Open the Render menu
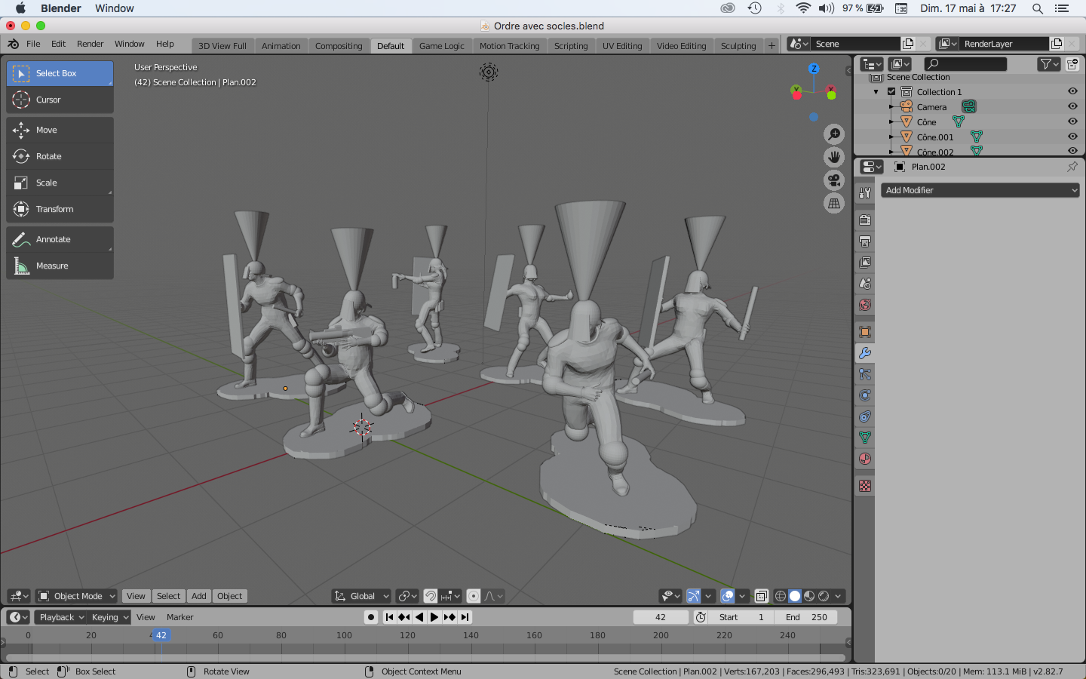Image resolution: width=1086 pixels, height=679 pixels. 90,44
